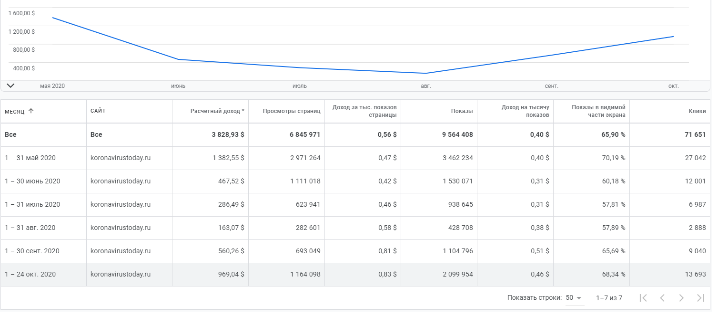Sort table by Просмотры страниц column
The image size is (718, 315).
[x=292, y=111]
